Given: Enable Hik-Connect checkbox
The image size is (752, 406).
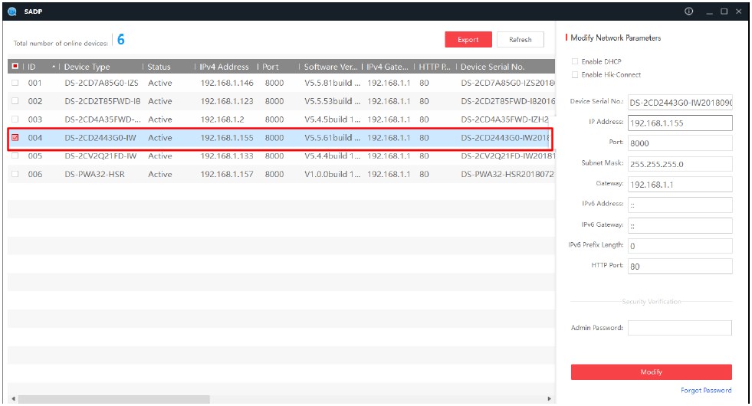Looking at the screenshot, I should (x=575, y=75).
